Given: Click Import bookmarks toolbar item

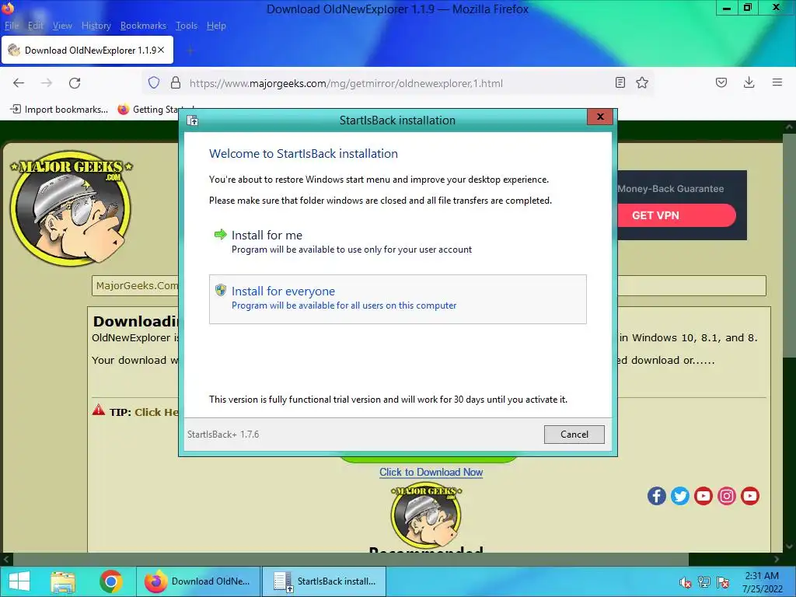Looking at the screenshot, I should (59, 109).
